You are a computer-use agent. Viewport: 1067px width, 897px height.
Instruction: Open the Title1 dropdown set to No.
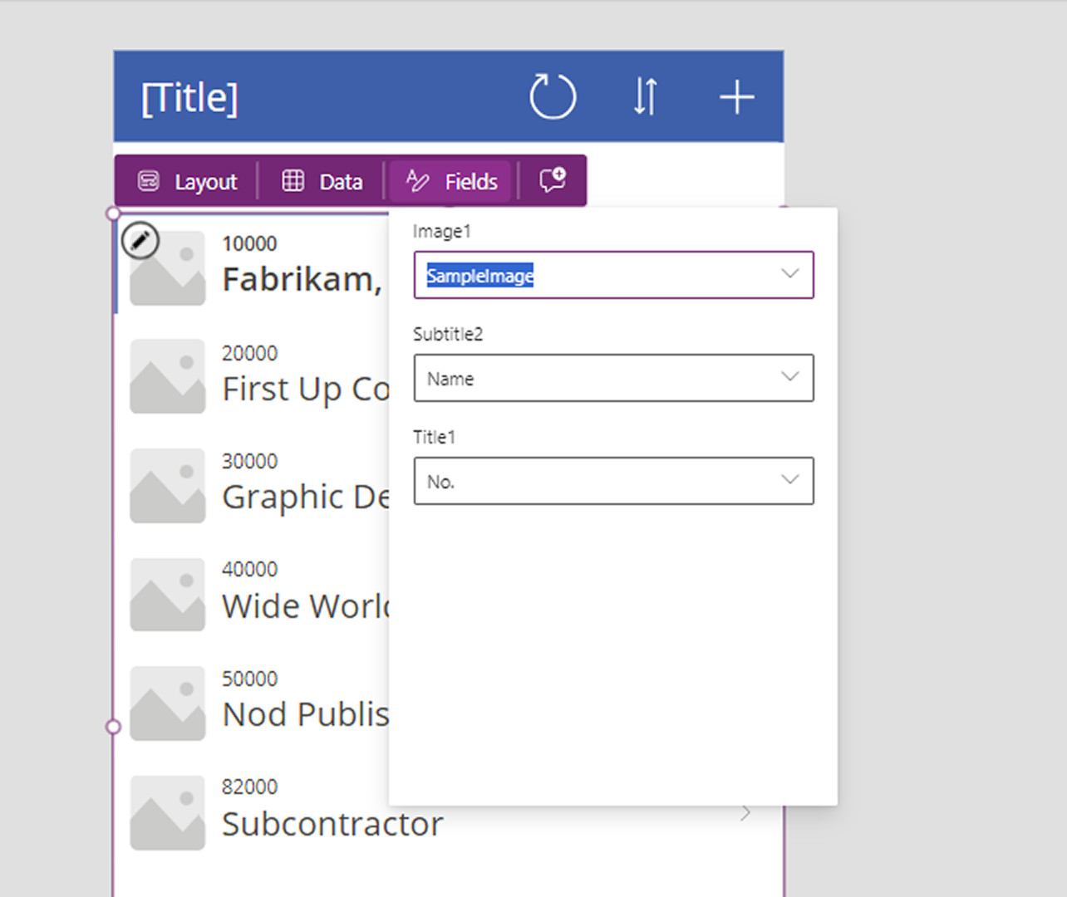[x=789, y=480]
